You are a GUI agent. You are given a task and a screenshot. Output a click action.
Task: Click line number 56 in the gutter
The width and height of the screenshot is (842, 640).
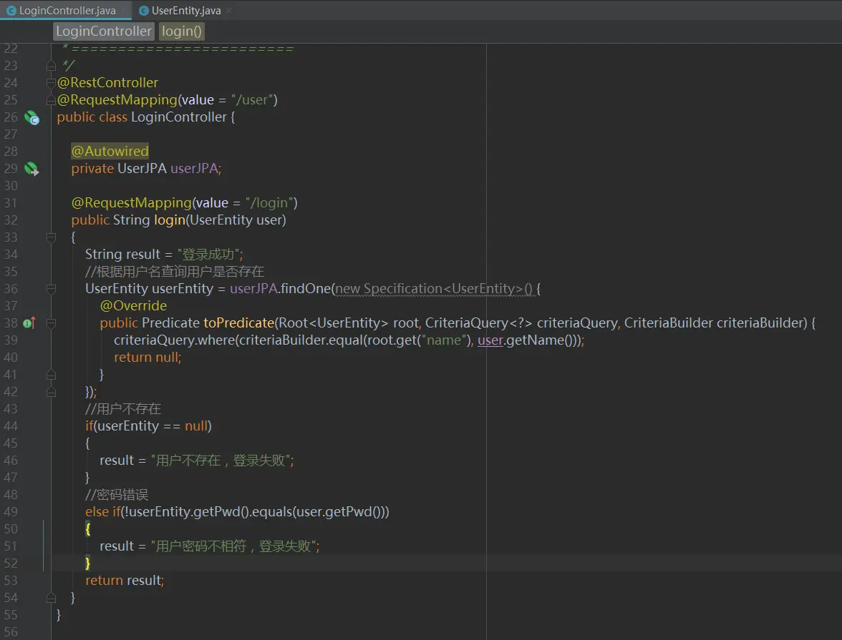(11, 632)
